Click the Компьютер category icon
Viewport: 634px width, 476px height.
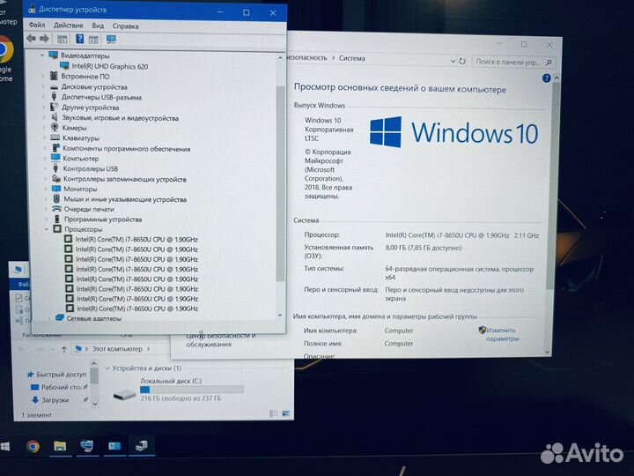coord(55,158)
